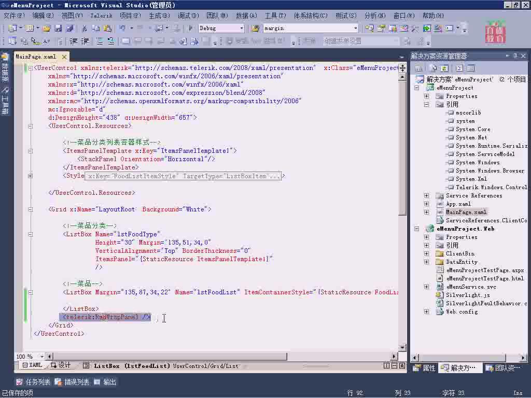Image resolution: width=531 pixels, height=398 pixels.
Task: Click the Open File folder icon
Action: [46, 29]
